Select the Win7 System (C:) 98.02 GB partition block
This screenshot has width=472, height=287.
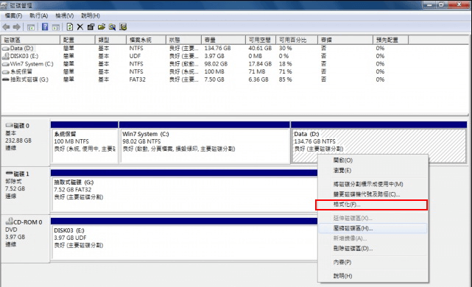click(x=205, y=146)
